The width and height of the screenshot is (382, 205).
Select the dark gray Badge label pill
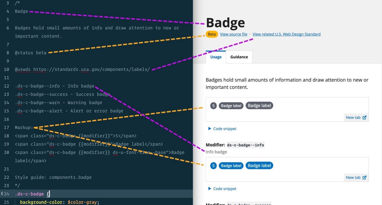pyautogui.click(x=259, y=106)
